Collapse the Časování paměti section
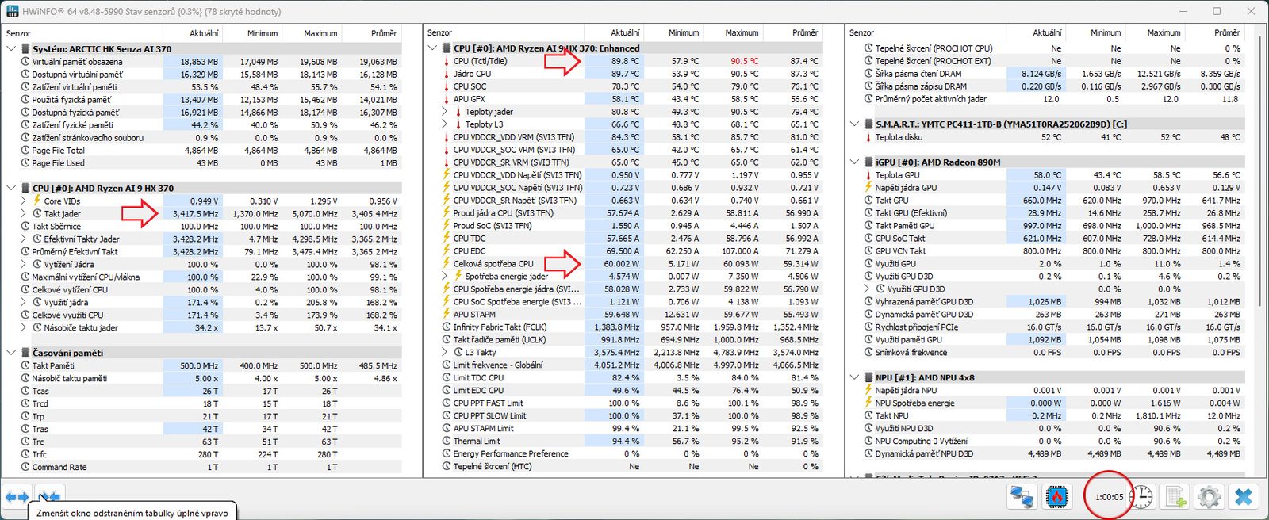1269x520 pixels. (x=11, y=354)
